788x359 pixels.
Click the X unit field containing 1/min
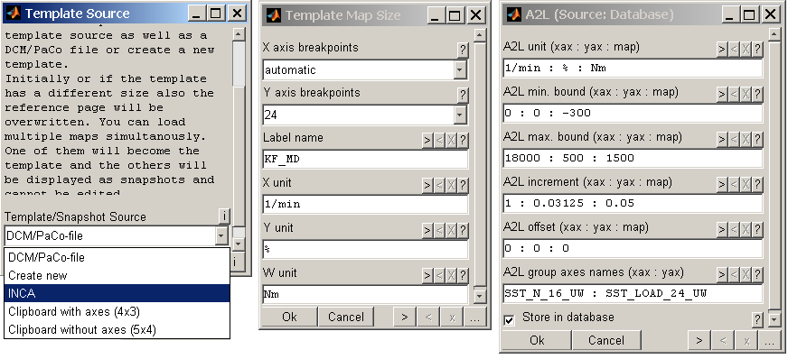pos(365,205)
